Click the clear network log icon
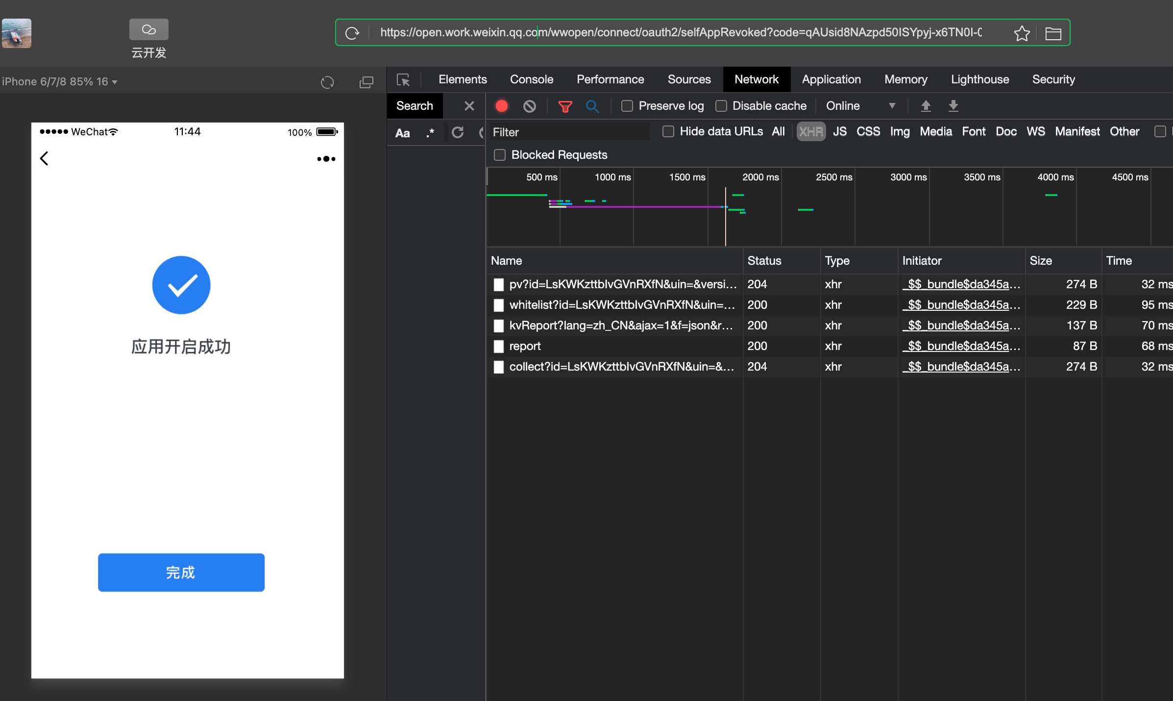The width and height of the screenshot is (1173, 701). (x=529, y=106)
